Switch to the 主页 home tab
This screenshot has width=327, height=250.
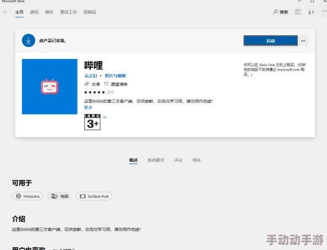click(x=19, y=12)
